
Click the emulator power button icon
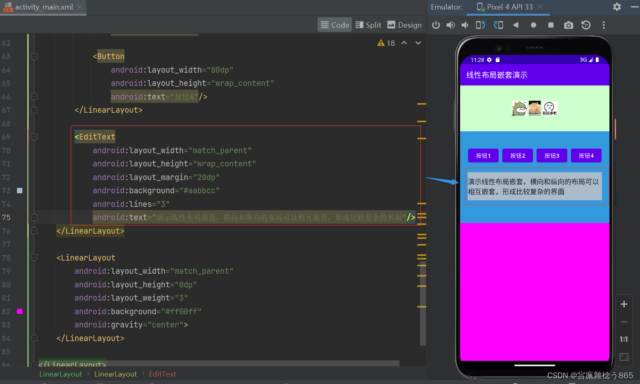pyautogui.click(x=436, y=25)
